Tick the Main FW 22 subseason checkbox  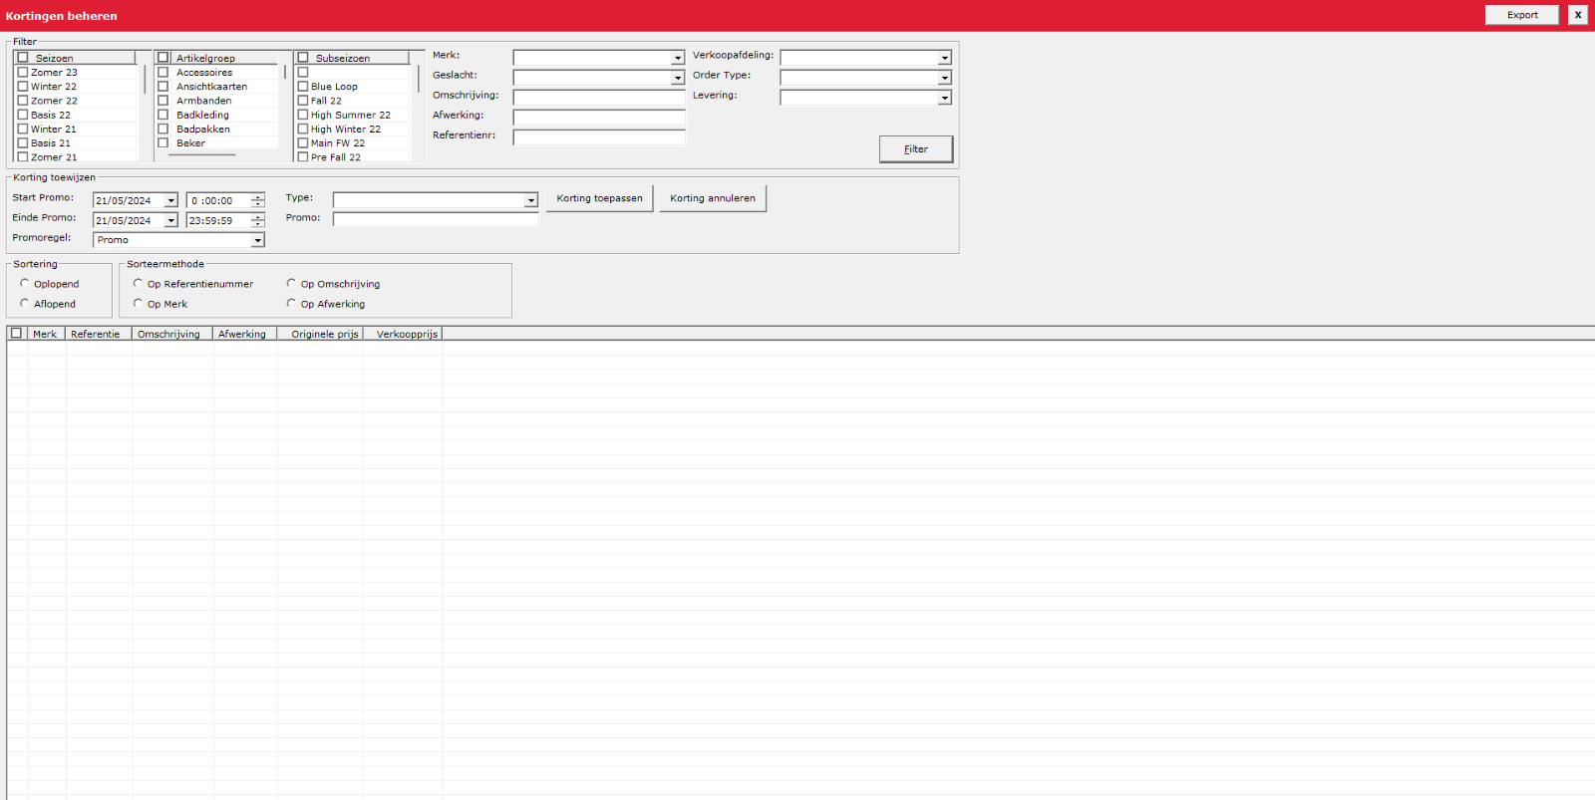[x=303, y=143]
